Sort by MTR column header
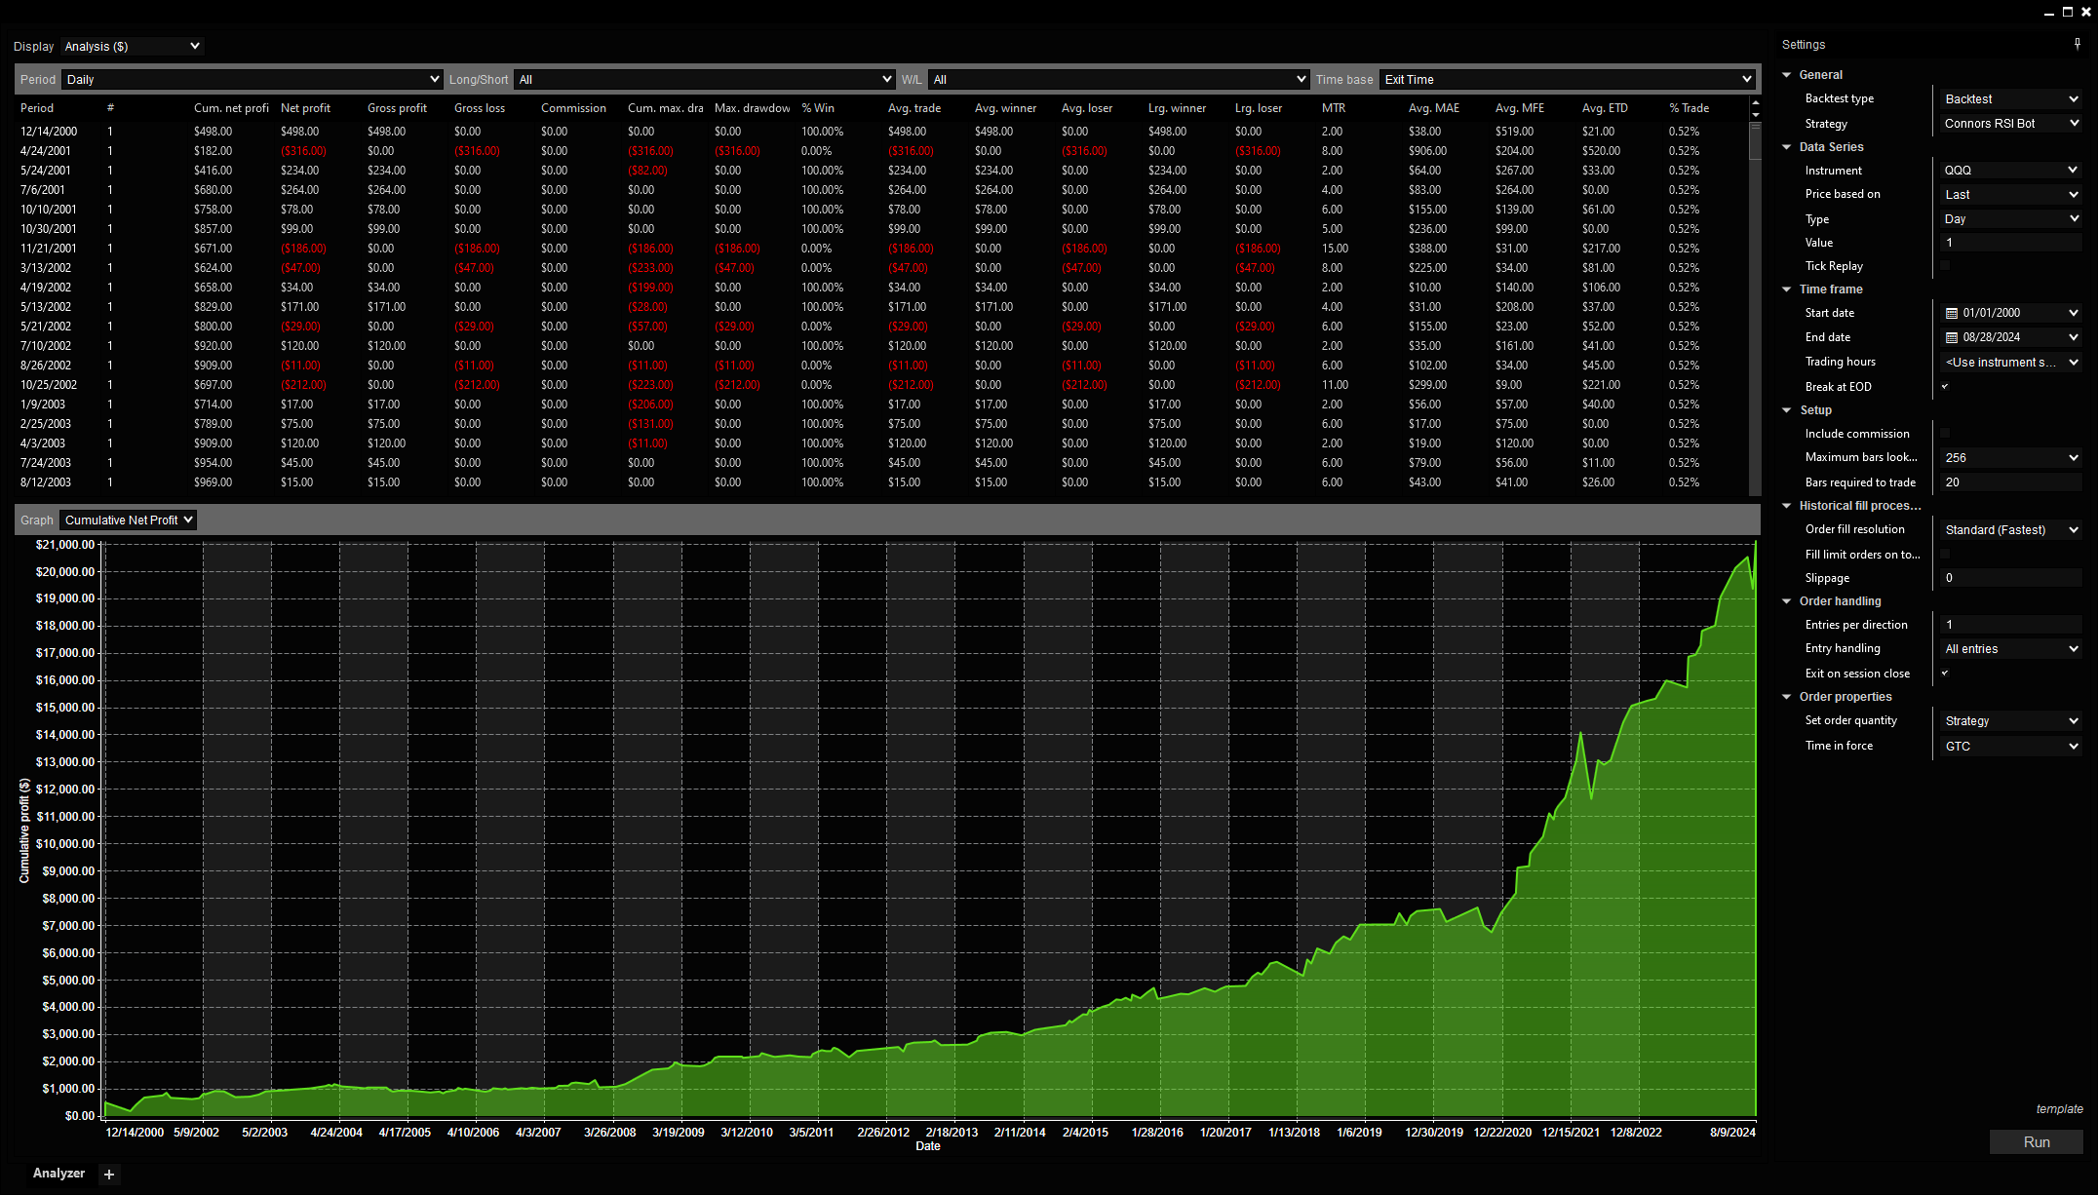2098x1195 pixels. (1333, 108)
